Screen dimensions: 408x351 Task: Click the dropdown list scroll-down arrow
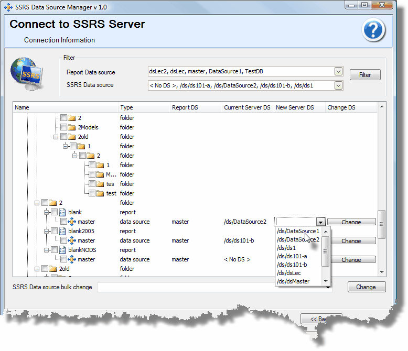click(326, 281)
